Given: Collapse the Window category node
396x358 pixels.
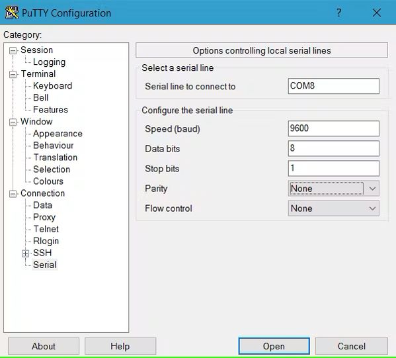Looking at the screenshot, I should 13,122.
